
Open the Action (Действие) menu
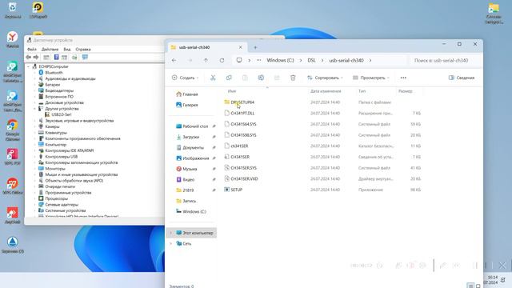coord(50,50)
